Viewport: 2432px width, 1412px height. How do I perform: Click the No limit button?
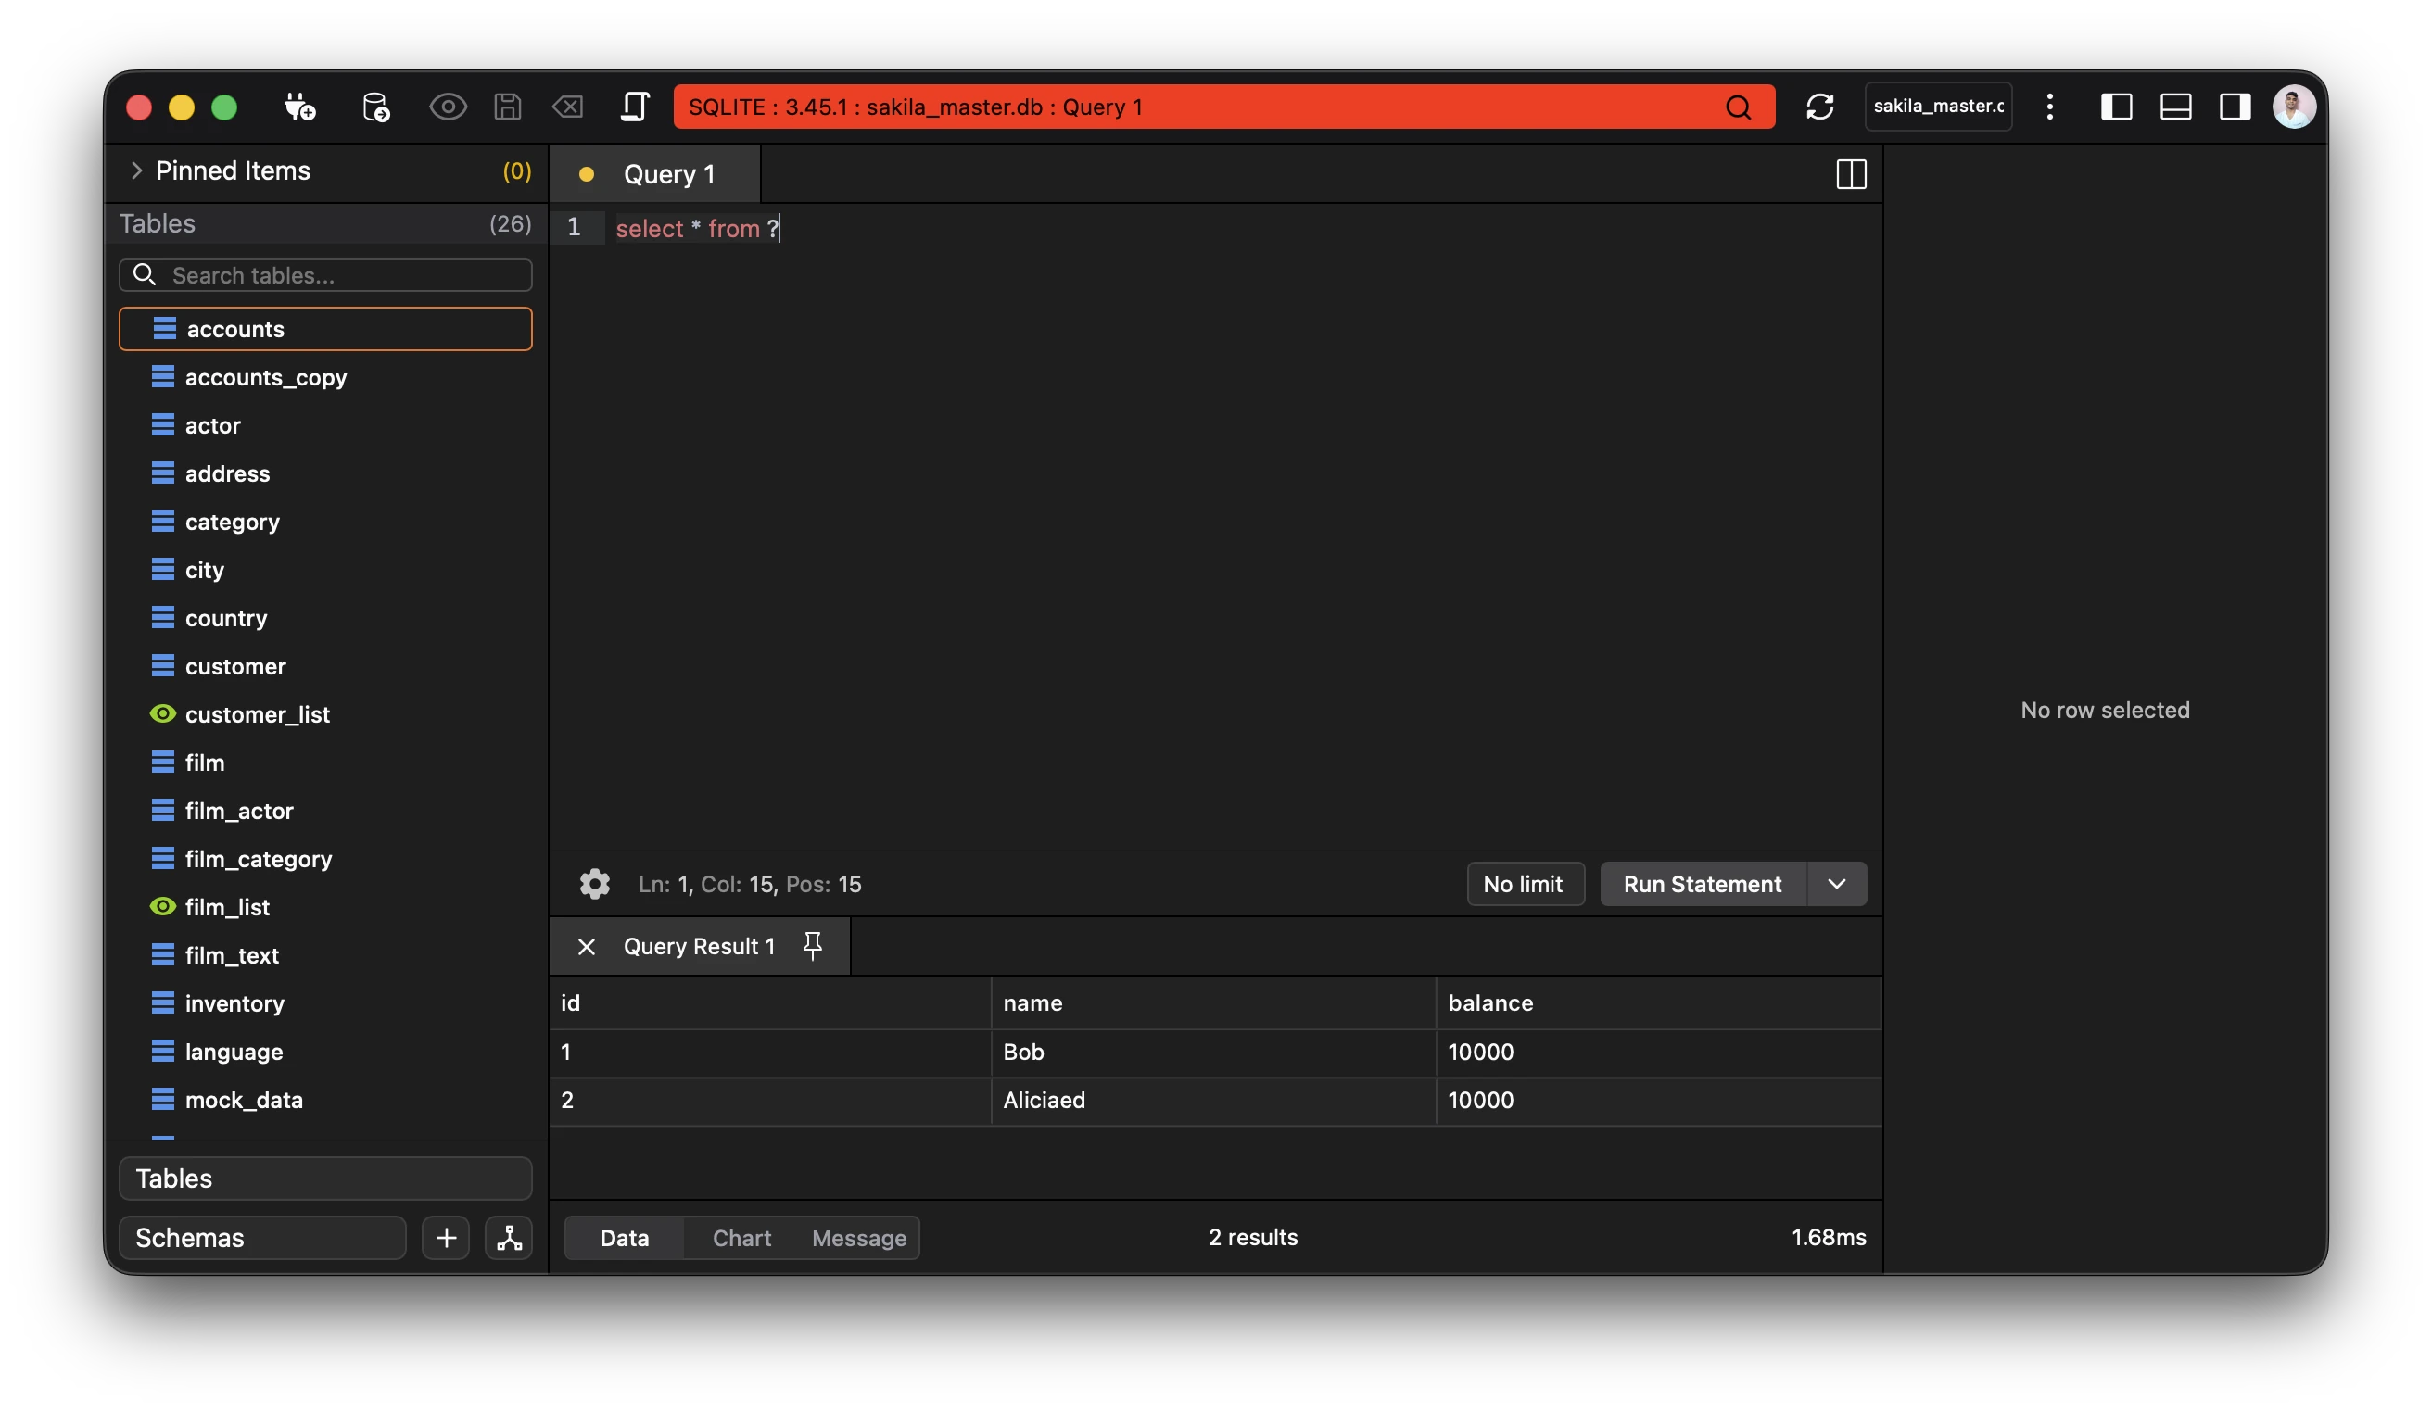[1523, 885]
